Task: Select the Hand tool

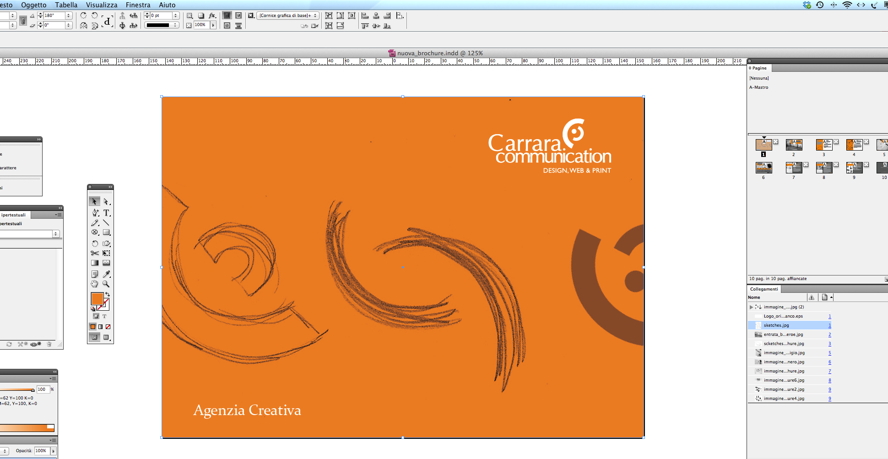Action: (95, 284)
